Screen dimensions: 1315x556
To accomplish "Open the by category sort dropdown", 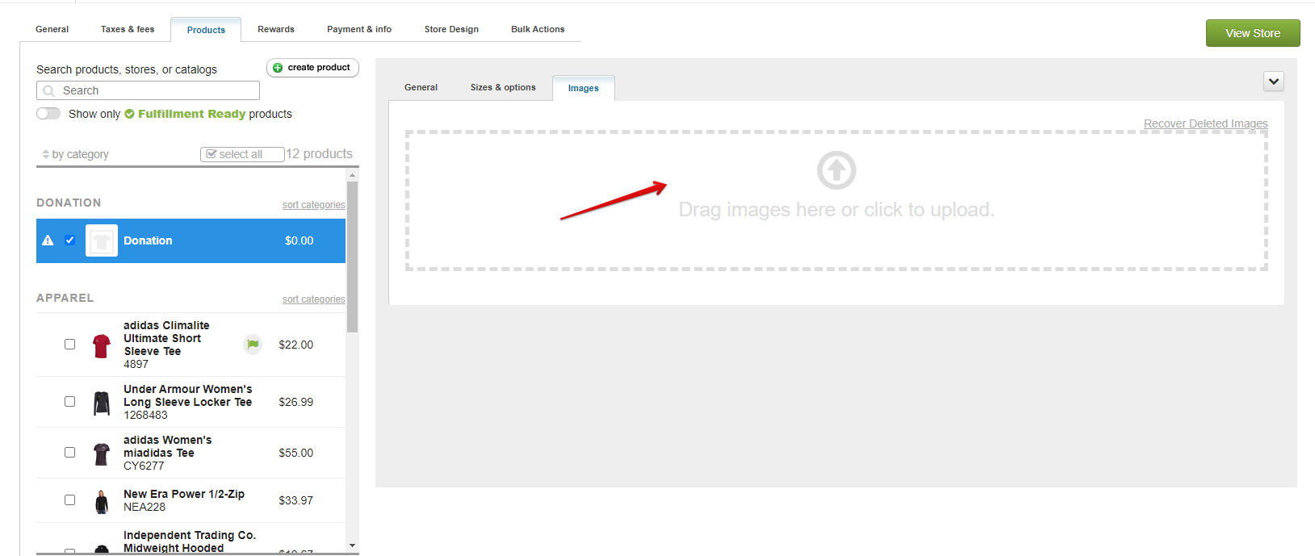I will [x=75, y=154].
